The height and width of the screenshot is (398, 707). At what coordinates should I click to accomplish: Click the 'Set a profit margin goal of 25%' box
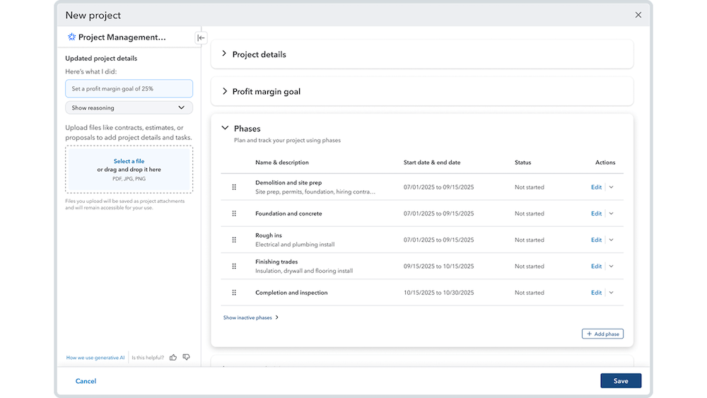pos(129,89)
